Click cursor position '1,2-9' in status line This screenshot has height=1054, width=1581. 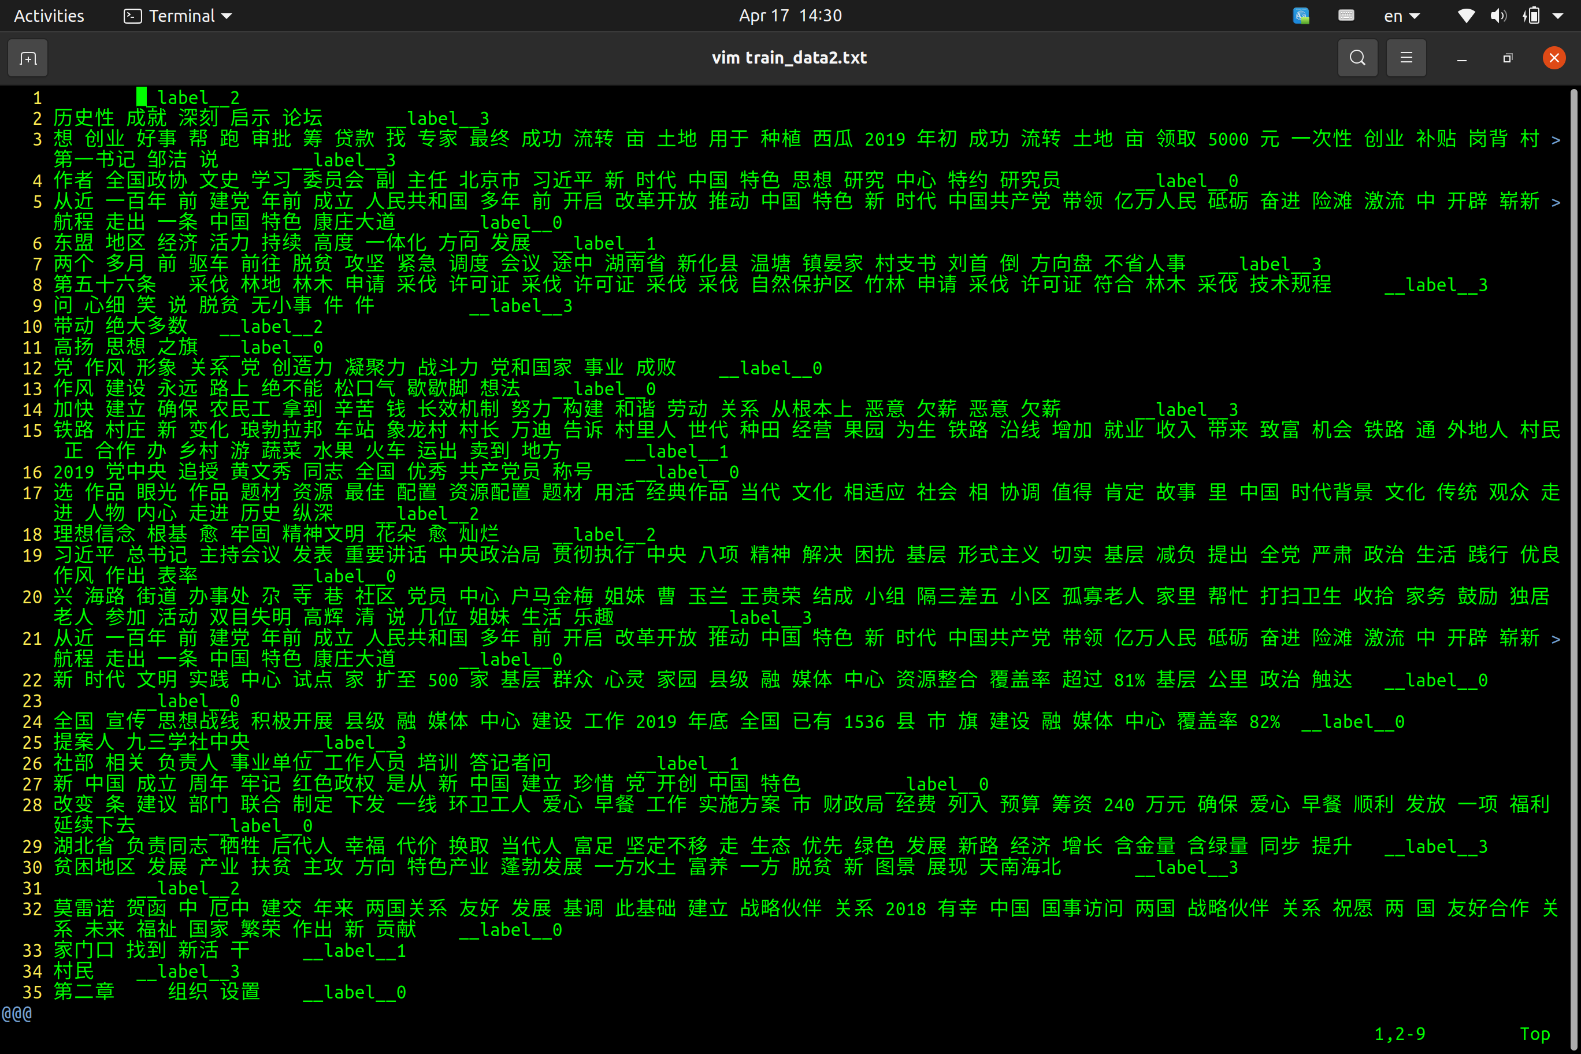pyautogui.click(x=1400, y=1034)
